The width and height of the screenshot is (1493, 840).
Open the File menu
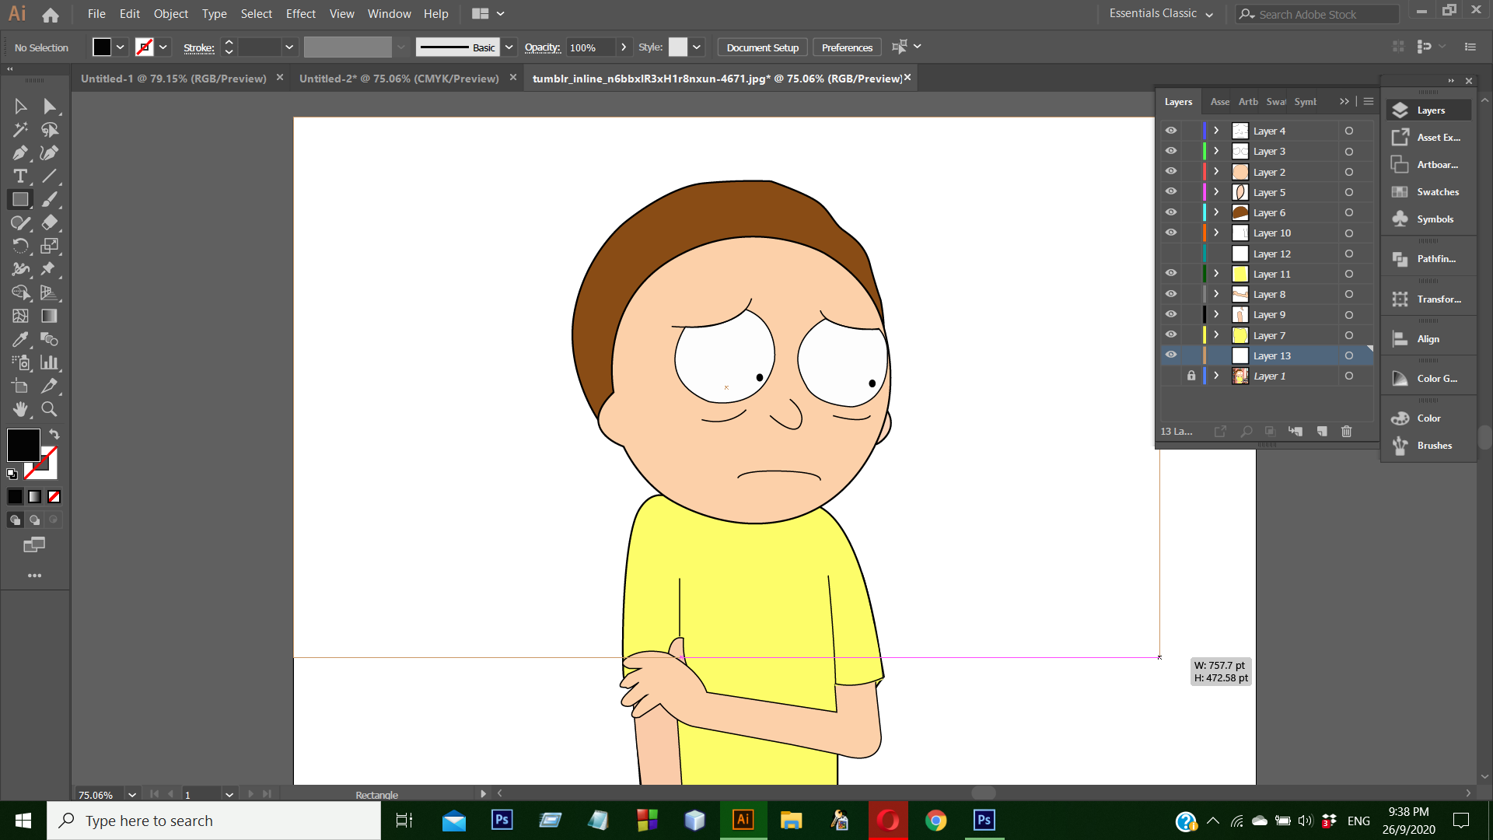click(x=96, y=14)
